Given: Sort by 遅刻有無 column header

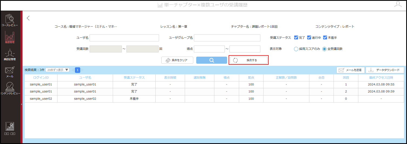Looking at the screenshot, I should 199,78.
